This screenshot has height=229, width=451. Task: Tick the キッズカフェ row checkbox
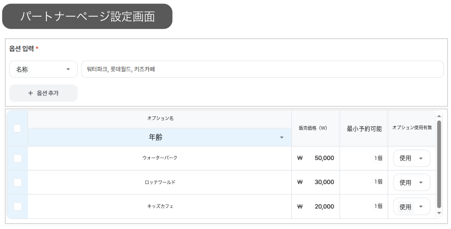[18, 206]
